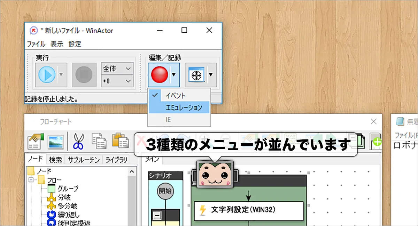Open the arrow dropdown beside the run button
418x226 pixels.
61,75
